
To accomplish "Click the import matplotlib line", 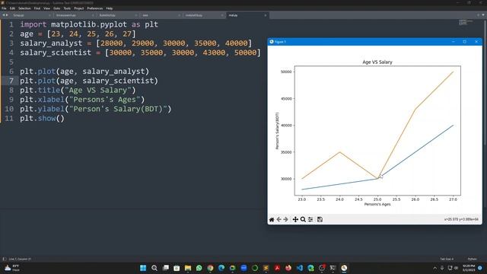I will pos(89,24).
